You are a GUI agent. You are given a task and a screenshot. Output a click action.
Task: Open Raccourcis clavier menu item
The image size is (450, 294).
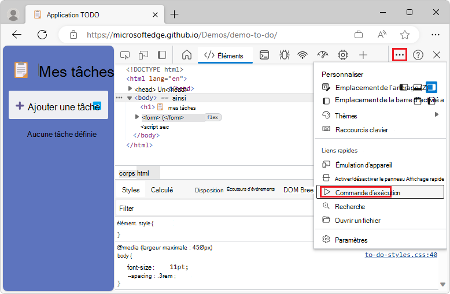(x=380, y=130)
